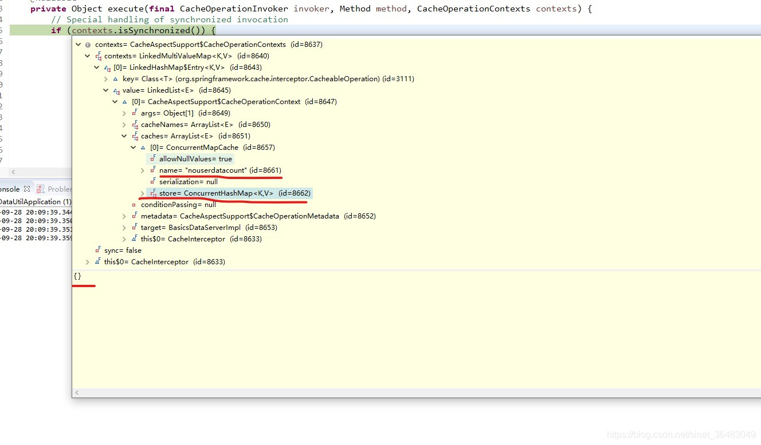
Task: Click field icon of caches= ArrayList row
Action: [x=135, y=136]
